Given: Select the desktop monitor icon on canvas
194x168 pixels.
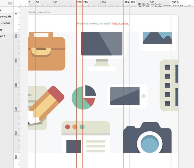Looking at the screenshot, I should pyautogui.click(x=102, y=52).
